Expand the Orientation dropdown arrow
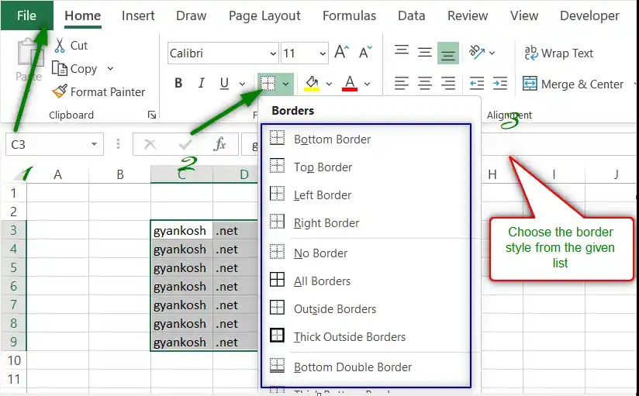The width and height of the screenshot is (639, 396). tap(492, 53)
